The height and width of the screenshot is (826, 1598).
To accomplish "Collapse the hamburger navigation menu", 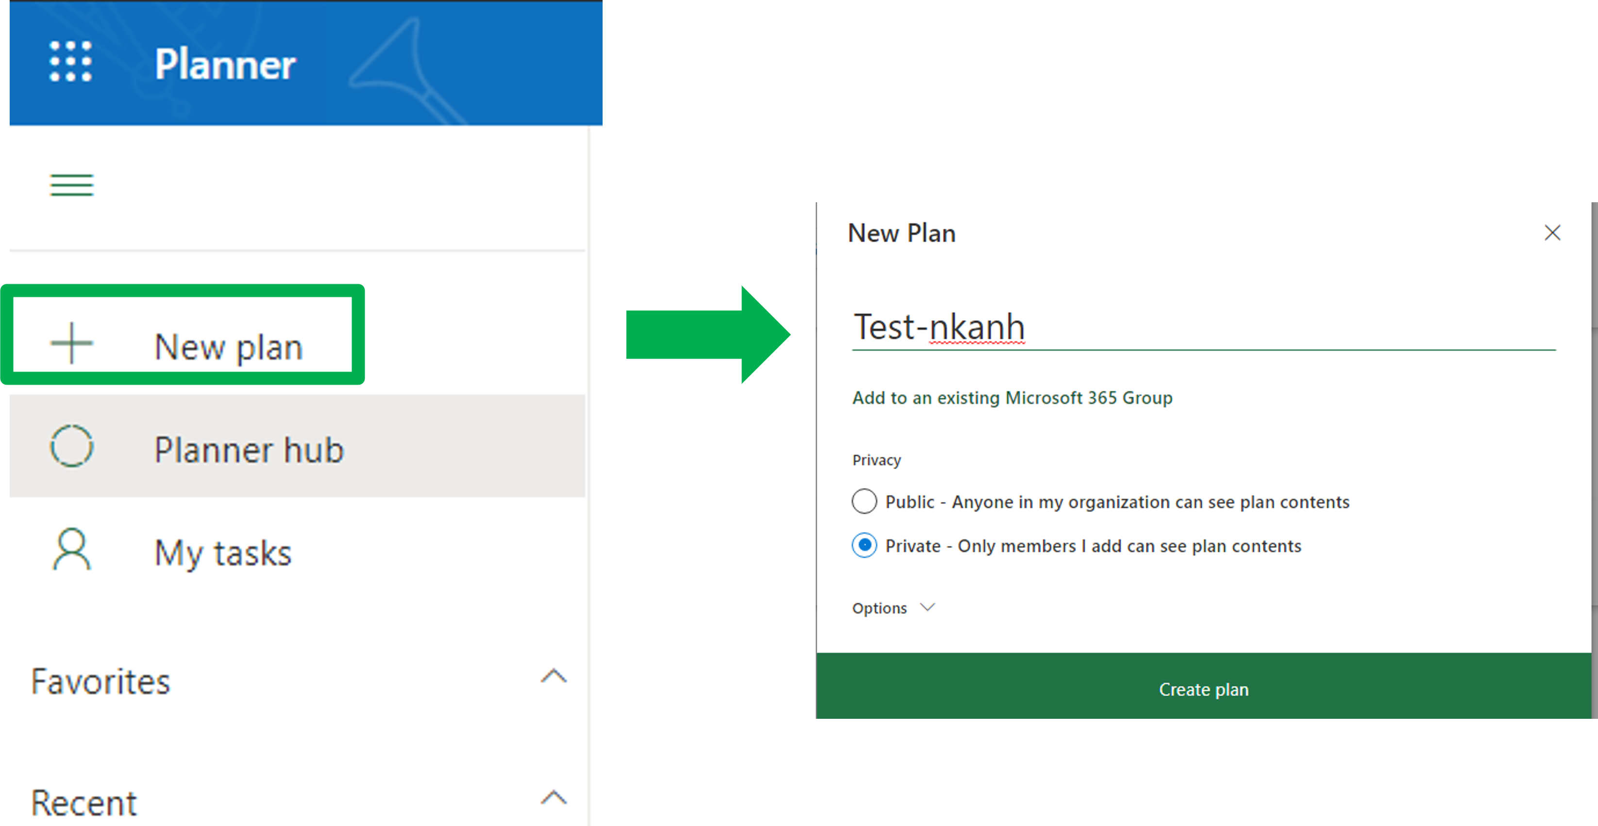I will click(71, 185).
